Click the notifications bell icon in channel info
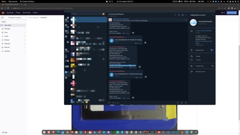This screenshot has height=135, width=240. point(192,50)
